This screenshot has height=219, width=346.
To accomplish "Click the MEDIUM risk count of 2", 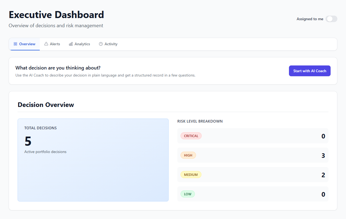I will pyautogui.click(x=323, y=175).
